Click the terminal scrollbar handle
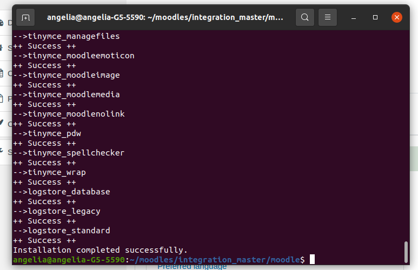 pyautogui.click(x=406, y=252)
